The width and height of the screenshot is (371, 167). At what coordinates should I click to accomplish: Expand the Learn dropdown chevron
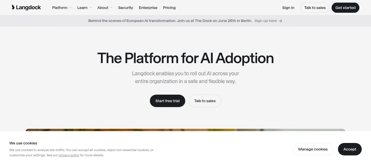click(90, 8)
